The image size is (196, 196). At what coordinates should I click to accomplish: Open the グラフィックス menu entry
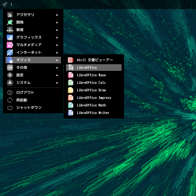click(33, 37)
